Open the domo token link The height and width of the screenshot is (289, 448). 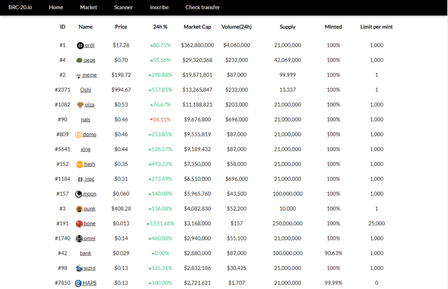(90, 134)
